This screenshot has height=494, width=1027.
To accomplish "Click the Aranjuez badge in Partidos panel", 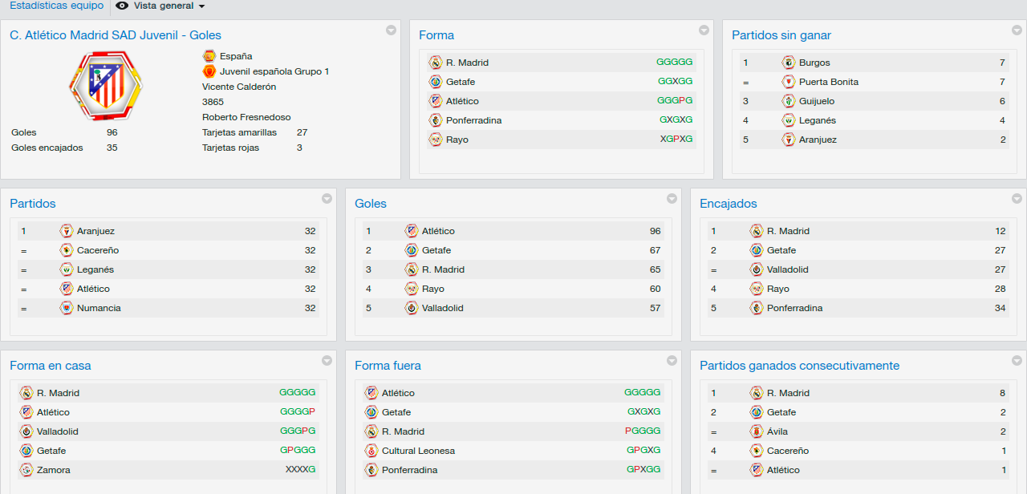I will [x=67, y=231].
